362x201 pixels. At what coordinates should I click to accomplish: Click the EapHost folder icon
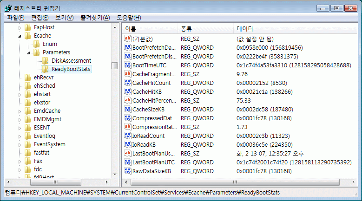tap(28, 27)
